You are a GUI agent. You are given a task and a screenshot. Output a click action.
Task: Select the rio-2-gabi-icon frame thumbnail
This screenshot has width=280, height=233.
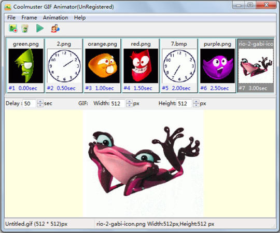(256, 66)
